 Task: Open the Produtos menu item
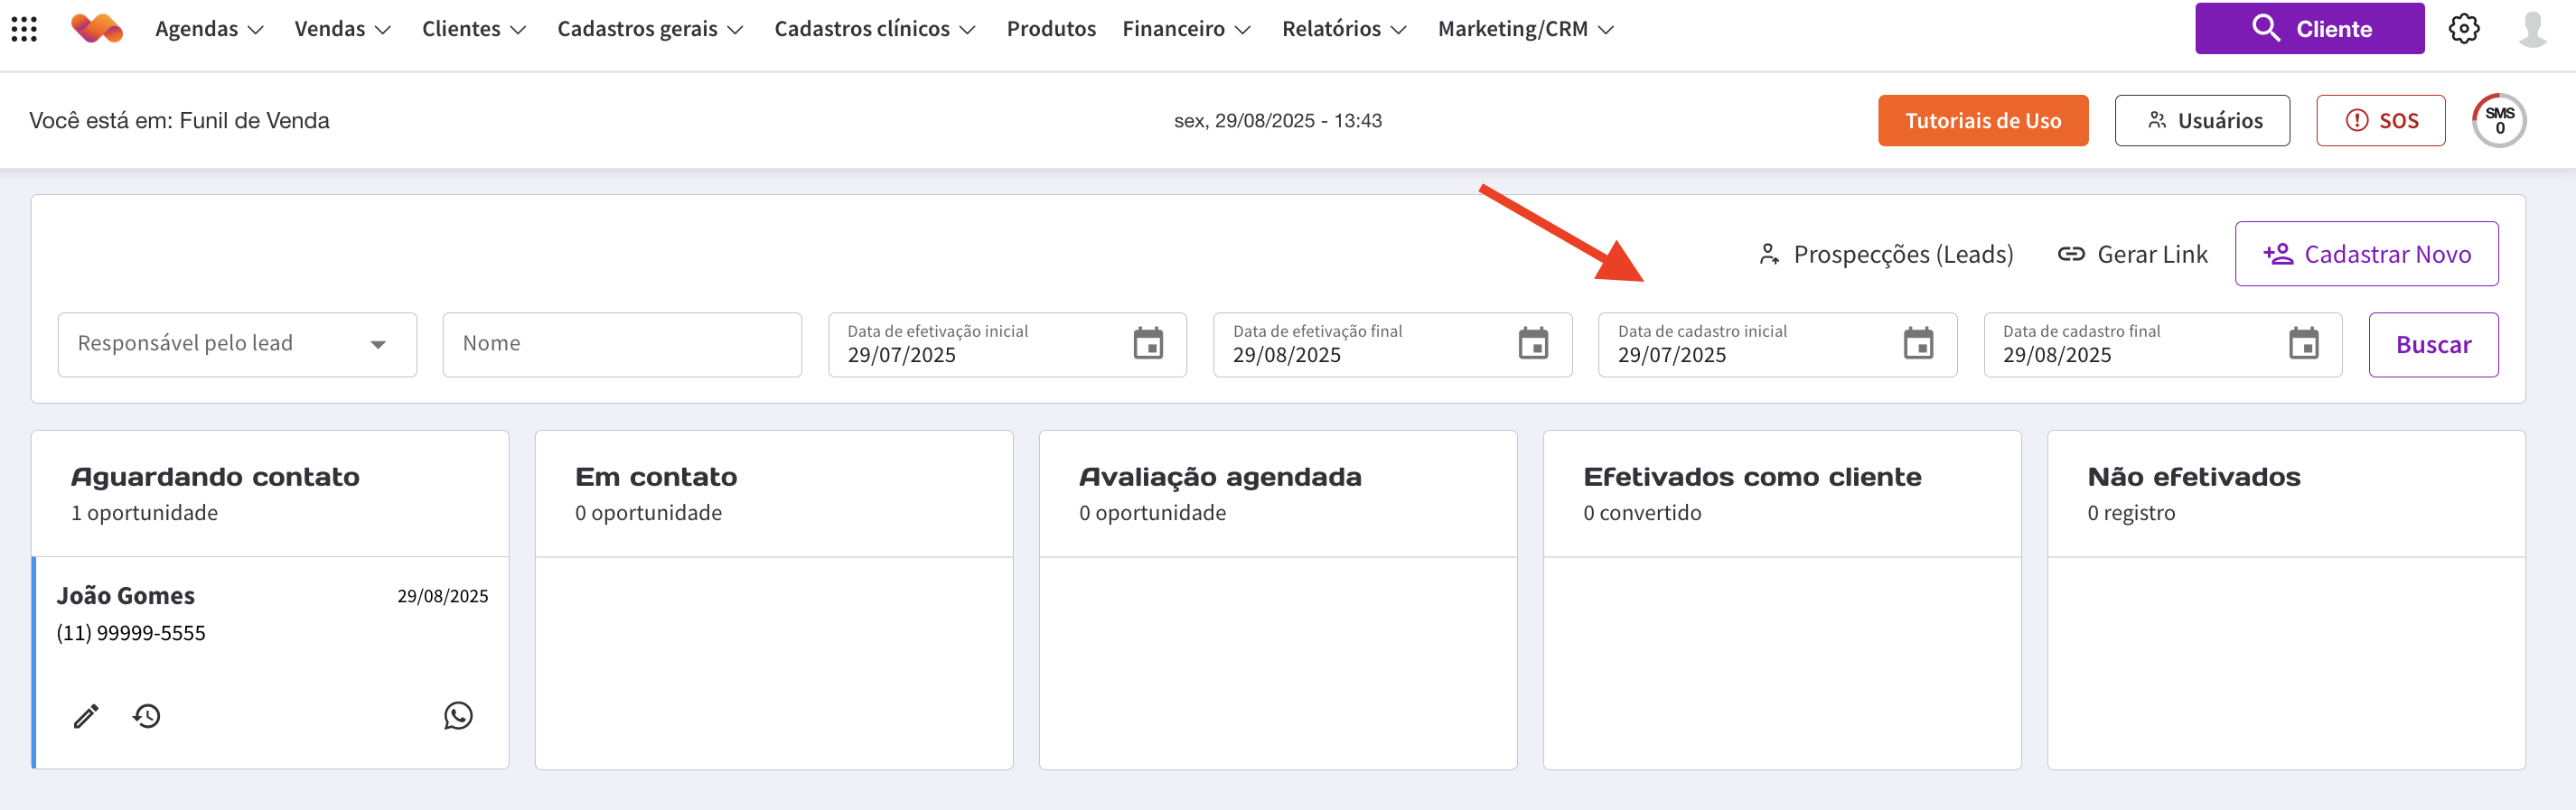point(1050,29)
